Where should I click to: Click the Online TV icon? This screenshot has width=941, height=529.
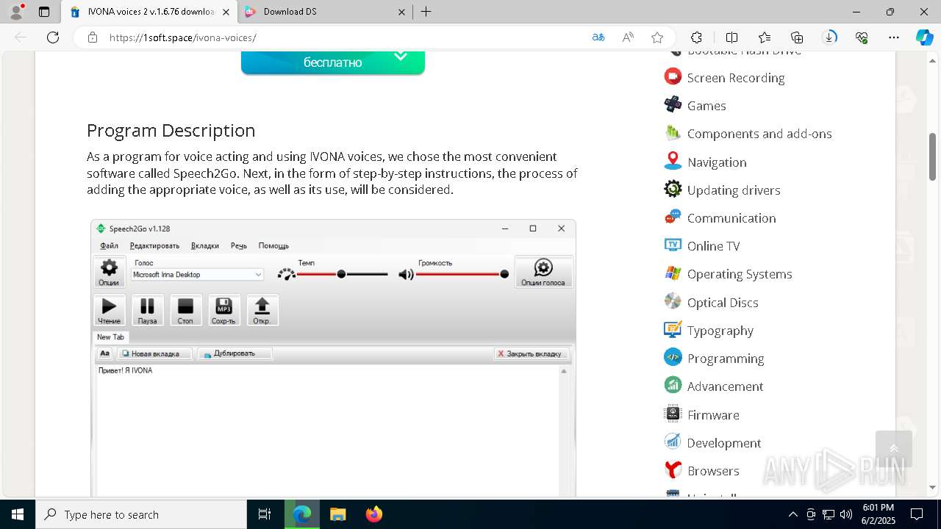click(x=673, y=245)
